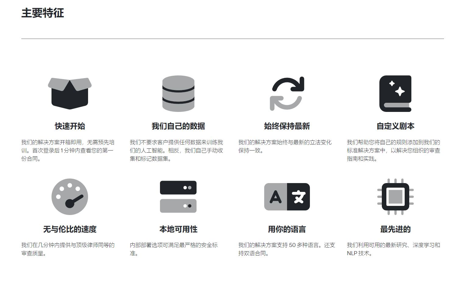Click the circular refresh arrows icon
Image resolution: width=465 pixels, height=281 pixels.
coord(287,93)
